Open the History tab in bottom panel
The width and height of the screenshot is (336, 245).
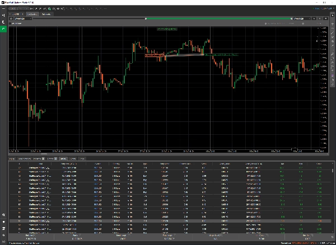pos(63,159)
